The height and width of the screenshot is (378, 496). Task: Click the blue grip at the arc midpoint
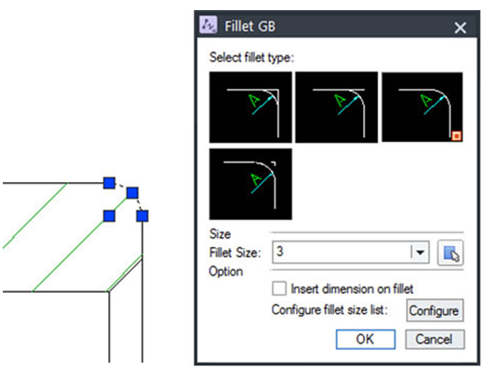coord(132,192)
